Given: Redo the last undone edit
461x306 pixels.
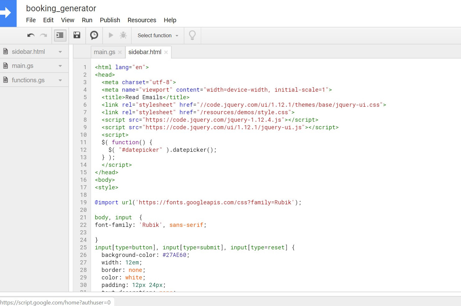Looking at the screenshot, I should coord(43,35).
